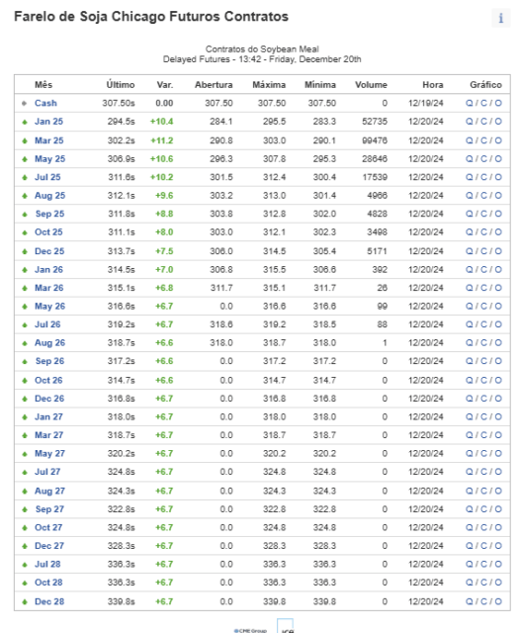Open the C chart link for May 25
The image size is (519, 633).
point(483,158)
